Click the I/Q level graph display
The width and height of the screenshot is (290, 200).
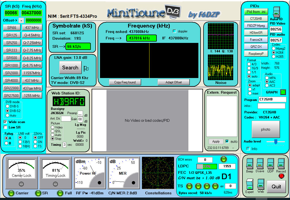221,36
